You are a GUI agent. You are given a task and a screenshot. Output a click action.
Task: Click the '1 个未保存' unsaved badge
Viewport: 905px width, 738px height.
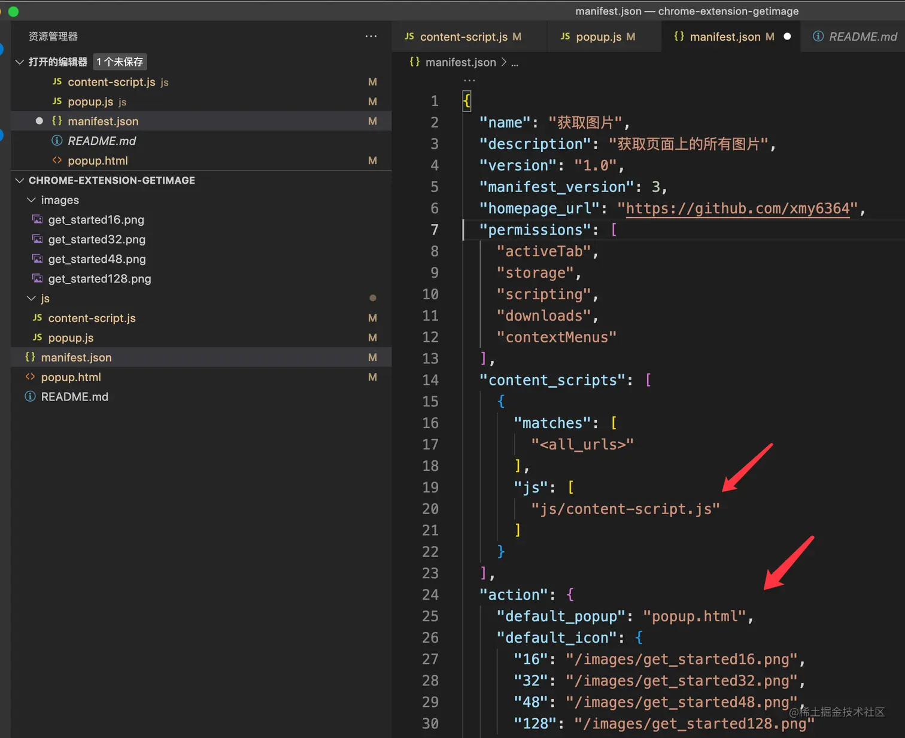coord(120,62)
